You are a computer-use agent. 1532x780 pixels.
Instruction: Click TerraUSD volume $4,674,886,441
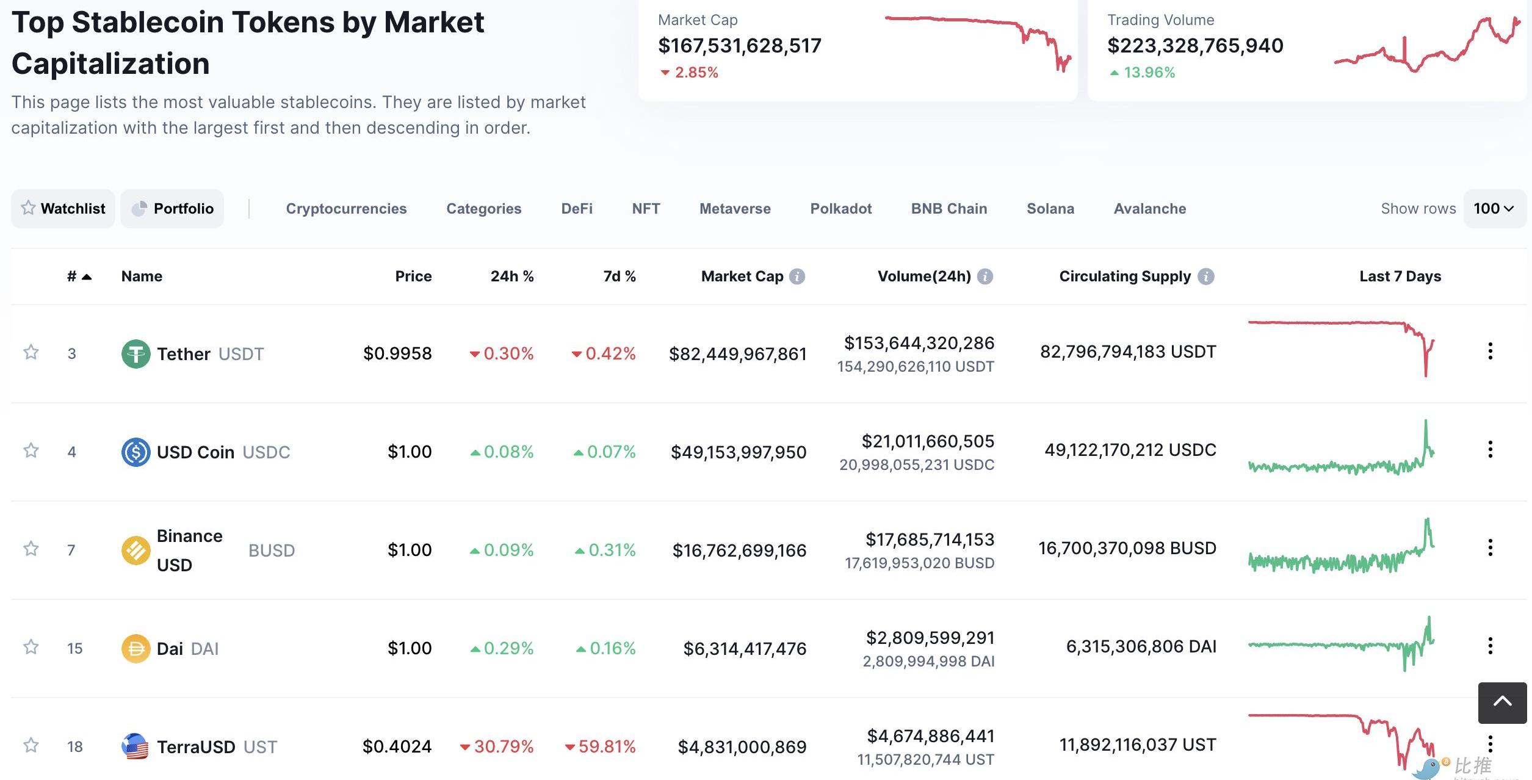point(931,736)
